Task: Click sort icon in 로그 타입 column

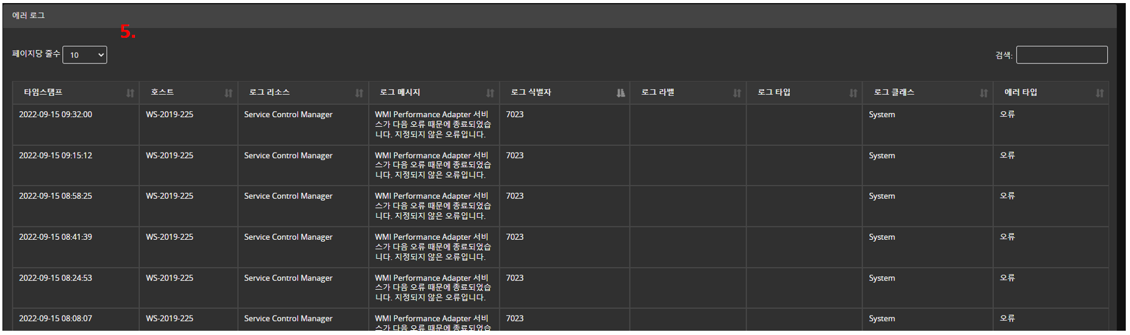Action: (x=853, y=93)
